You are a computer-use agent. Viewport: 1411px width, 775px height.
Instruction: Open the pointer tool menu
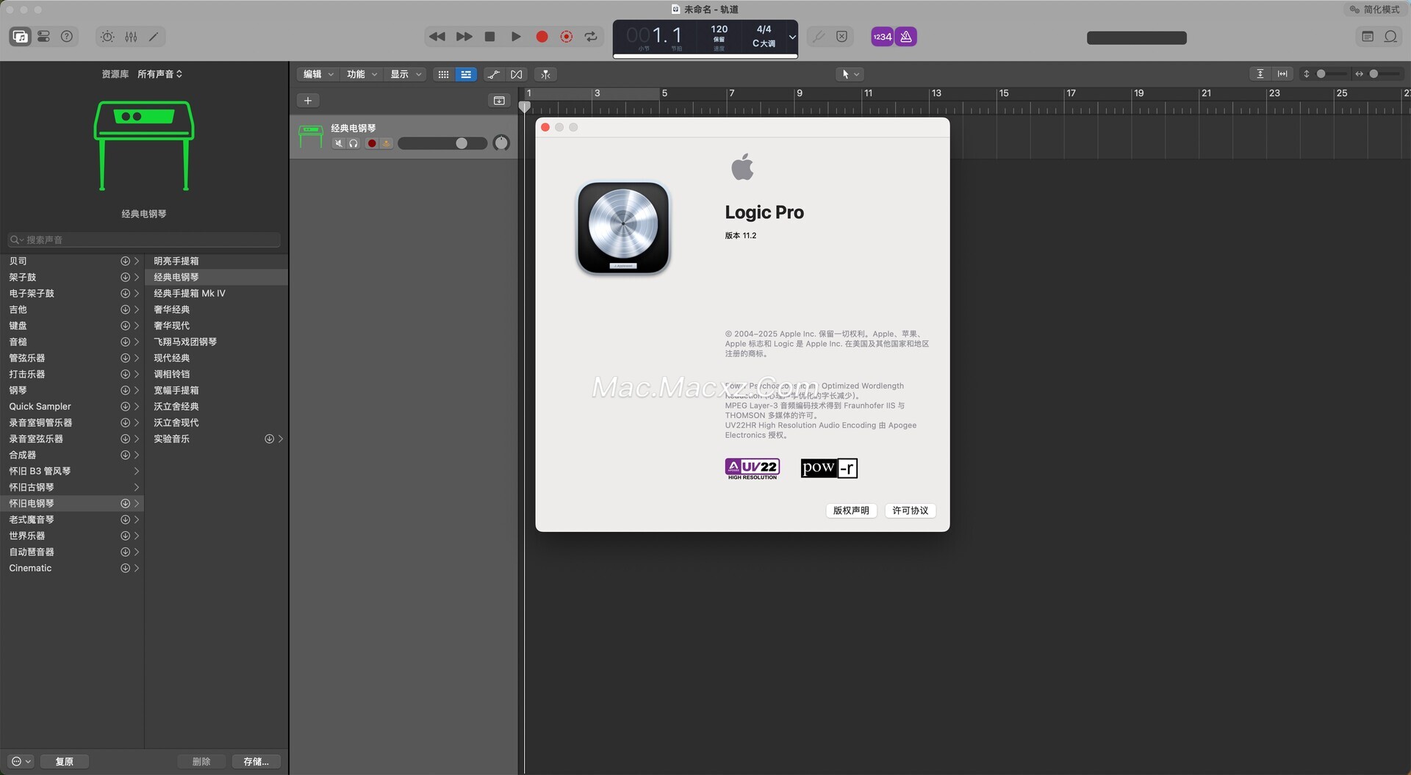coord(850,74)
